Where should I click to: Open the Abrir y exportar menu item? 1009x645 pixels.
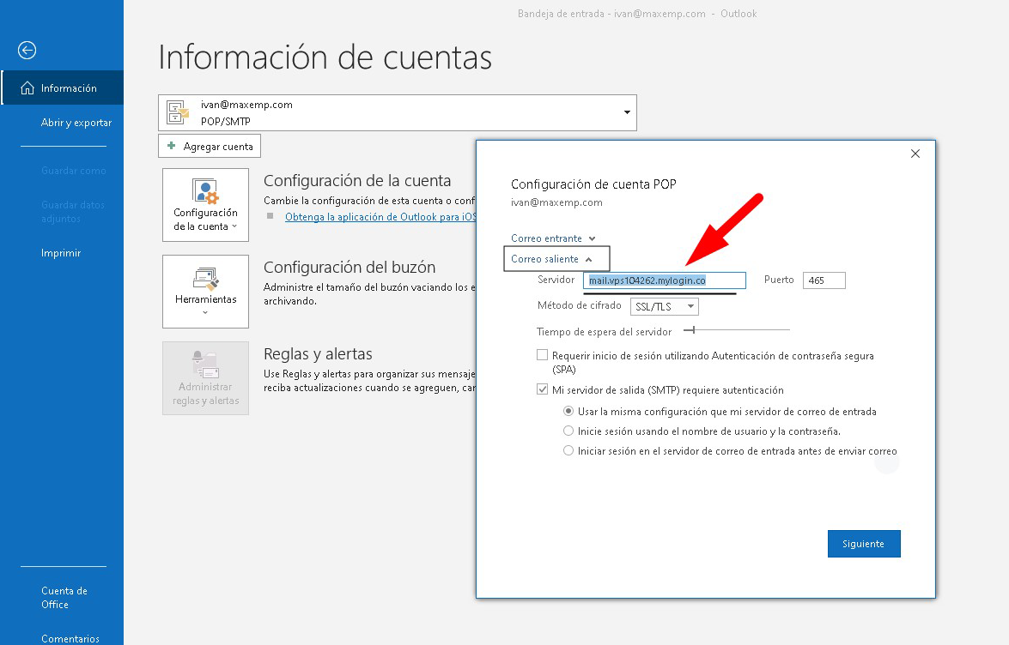click(76, 123)
